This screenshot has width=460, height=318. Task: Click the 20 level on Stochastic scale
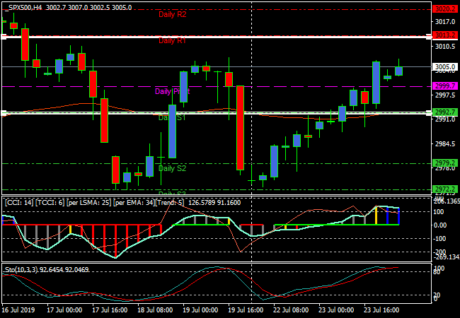(x=437, y=295)
